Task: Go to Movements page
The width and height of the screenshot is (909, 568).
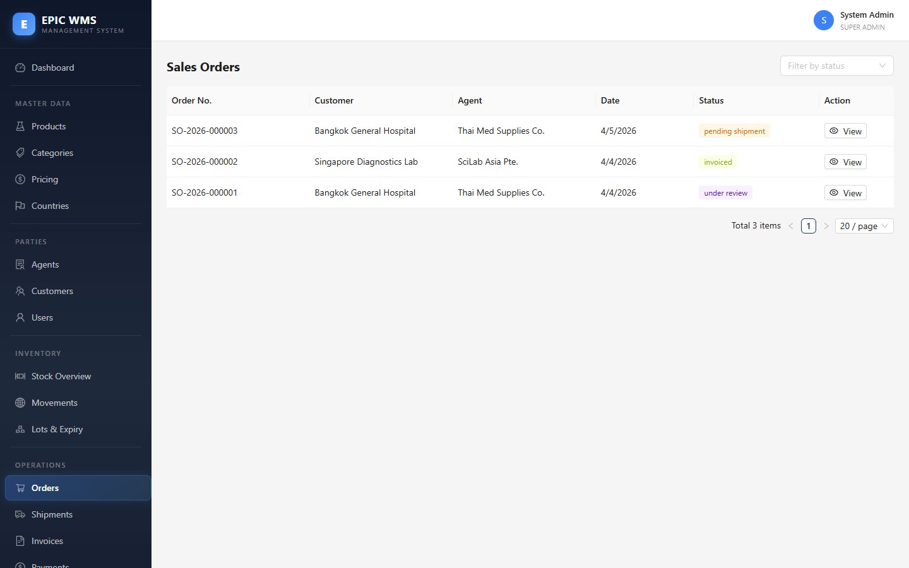Action: (x=78, y=403)
